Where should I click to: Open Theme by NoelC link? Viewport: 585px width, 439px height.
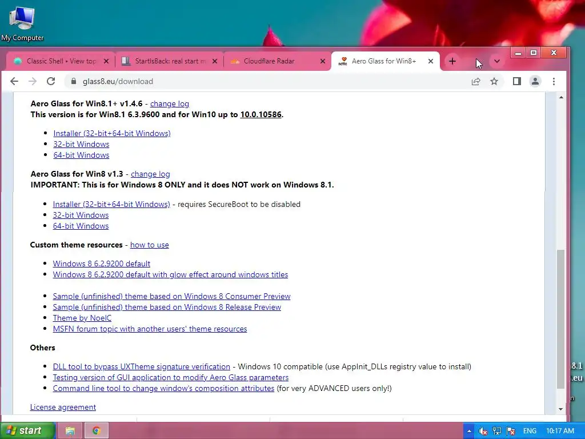pyautogui.click(x=82, y=318)
